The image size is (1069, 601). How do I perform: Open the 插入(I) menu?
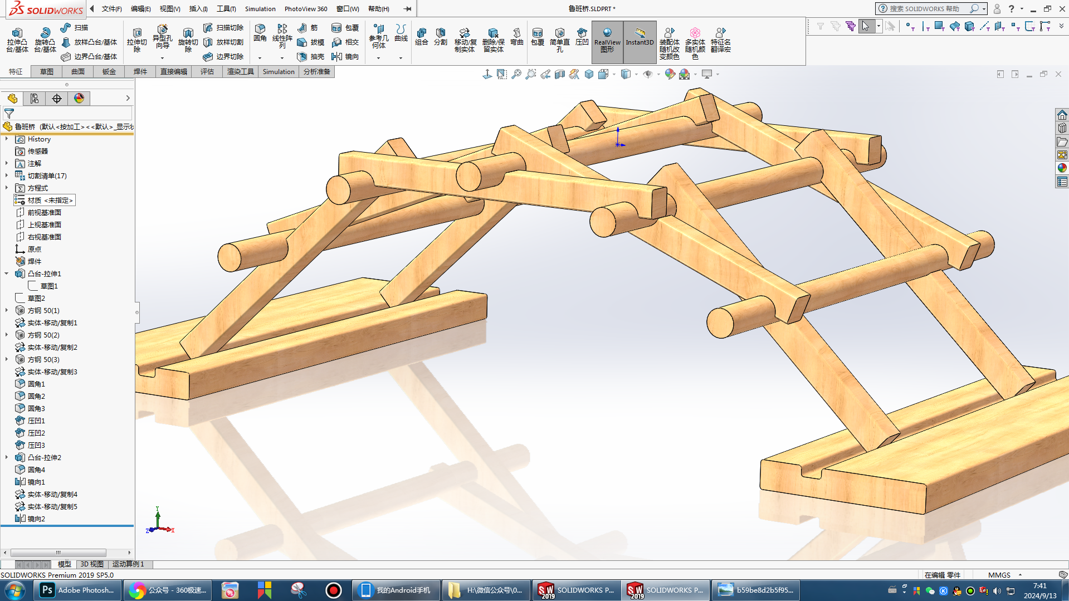[x=198, y=8]
